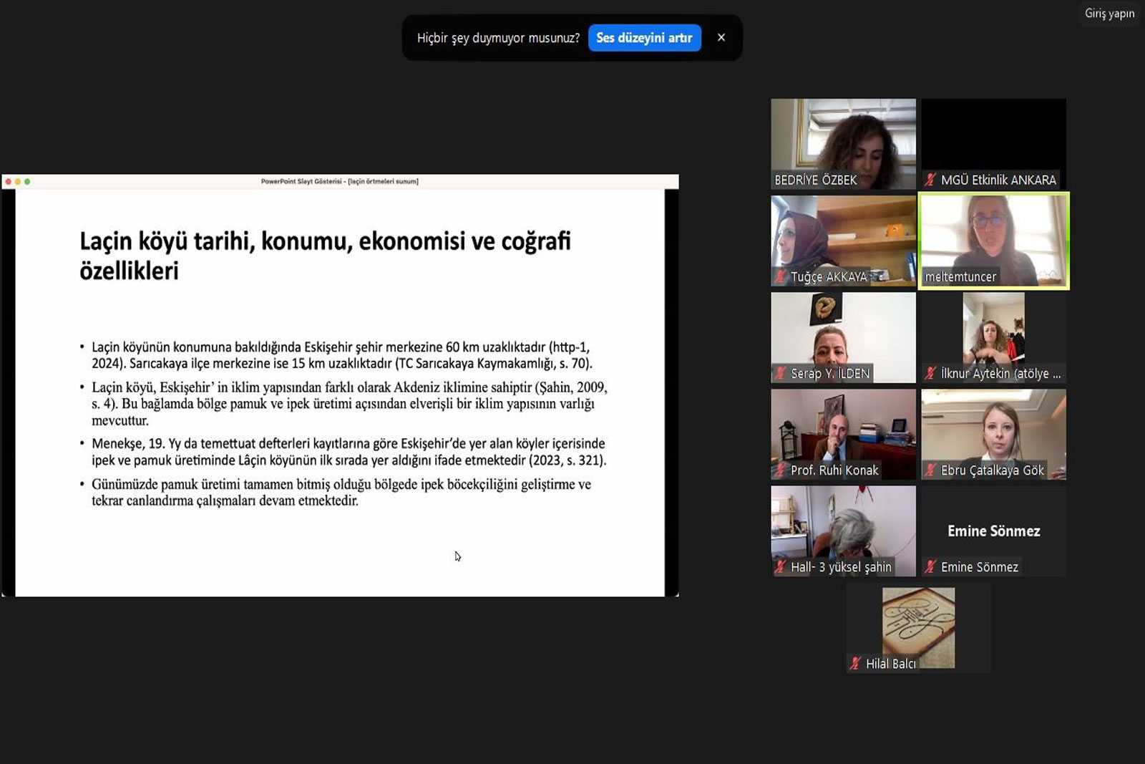
Task: Click Prof. Ruhi Konak's muted mic icon
Action: tap(780, 470)
